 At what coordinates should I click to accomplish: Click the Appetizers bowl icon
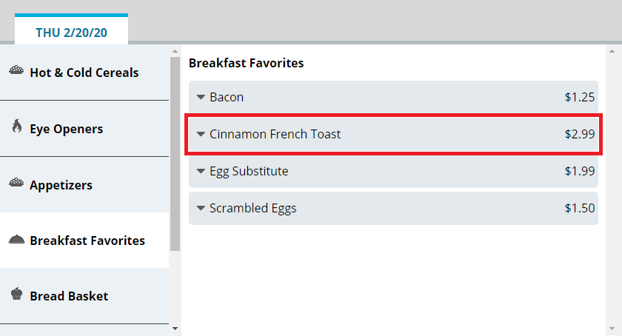(16, 184)
